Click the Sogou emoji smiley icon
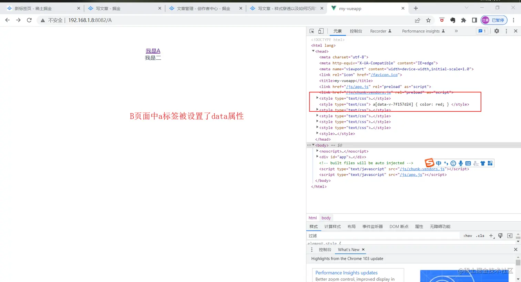The image size is (521, 282). click(x=453, y=163)
